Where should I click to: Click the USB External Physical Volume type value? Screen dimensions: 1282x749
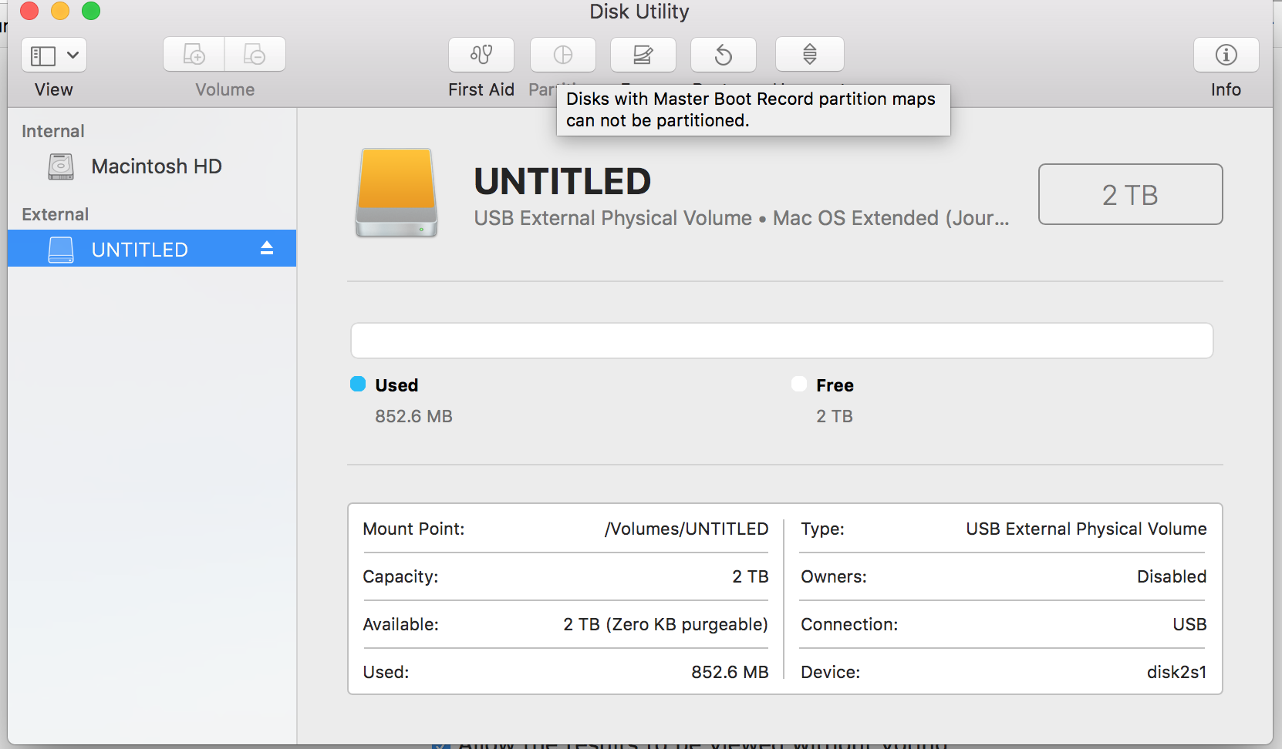(x=1086, y=529)
